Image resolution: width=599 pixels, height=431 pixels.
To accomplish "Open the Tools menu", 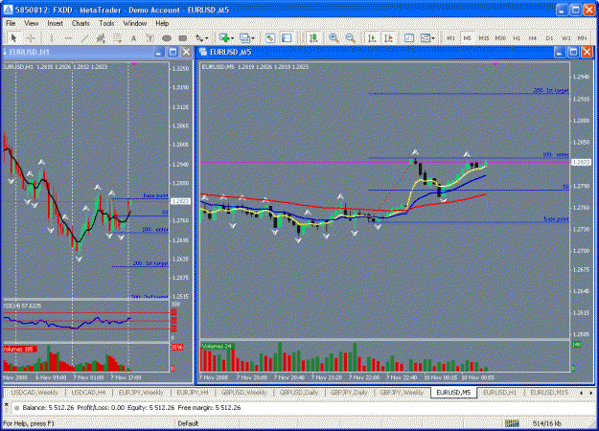I will point(106,23).
